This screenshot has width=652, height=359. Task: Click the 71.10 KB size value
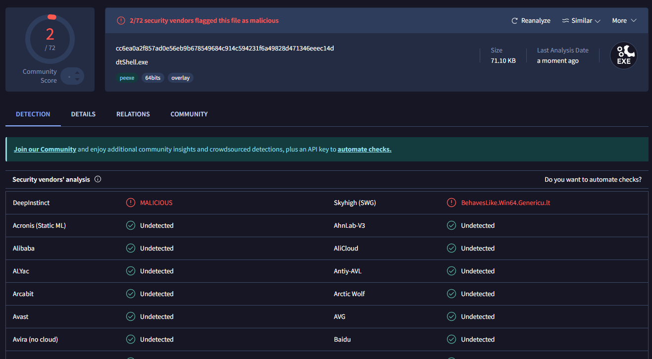tap(503, 61)
